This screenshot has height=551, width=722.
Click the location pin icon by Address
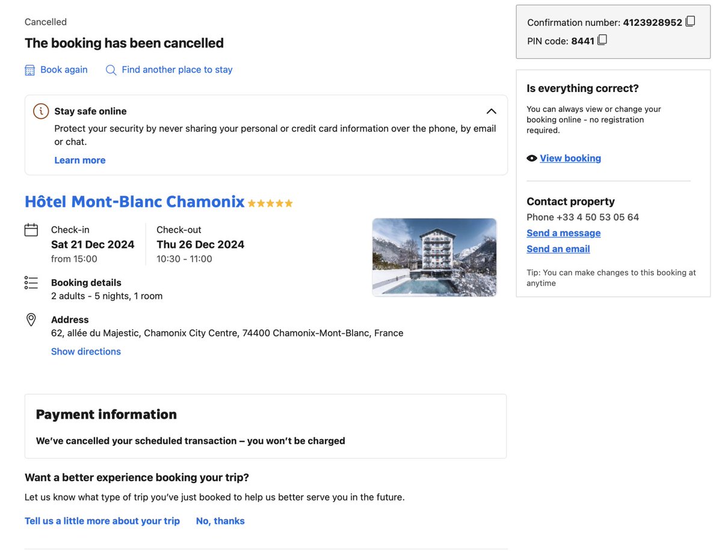pyautogui.click(x=31, y=320)
